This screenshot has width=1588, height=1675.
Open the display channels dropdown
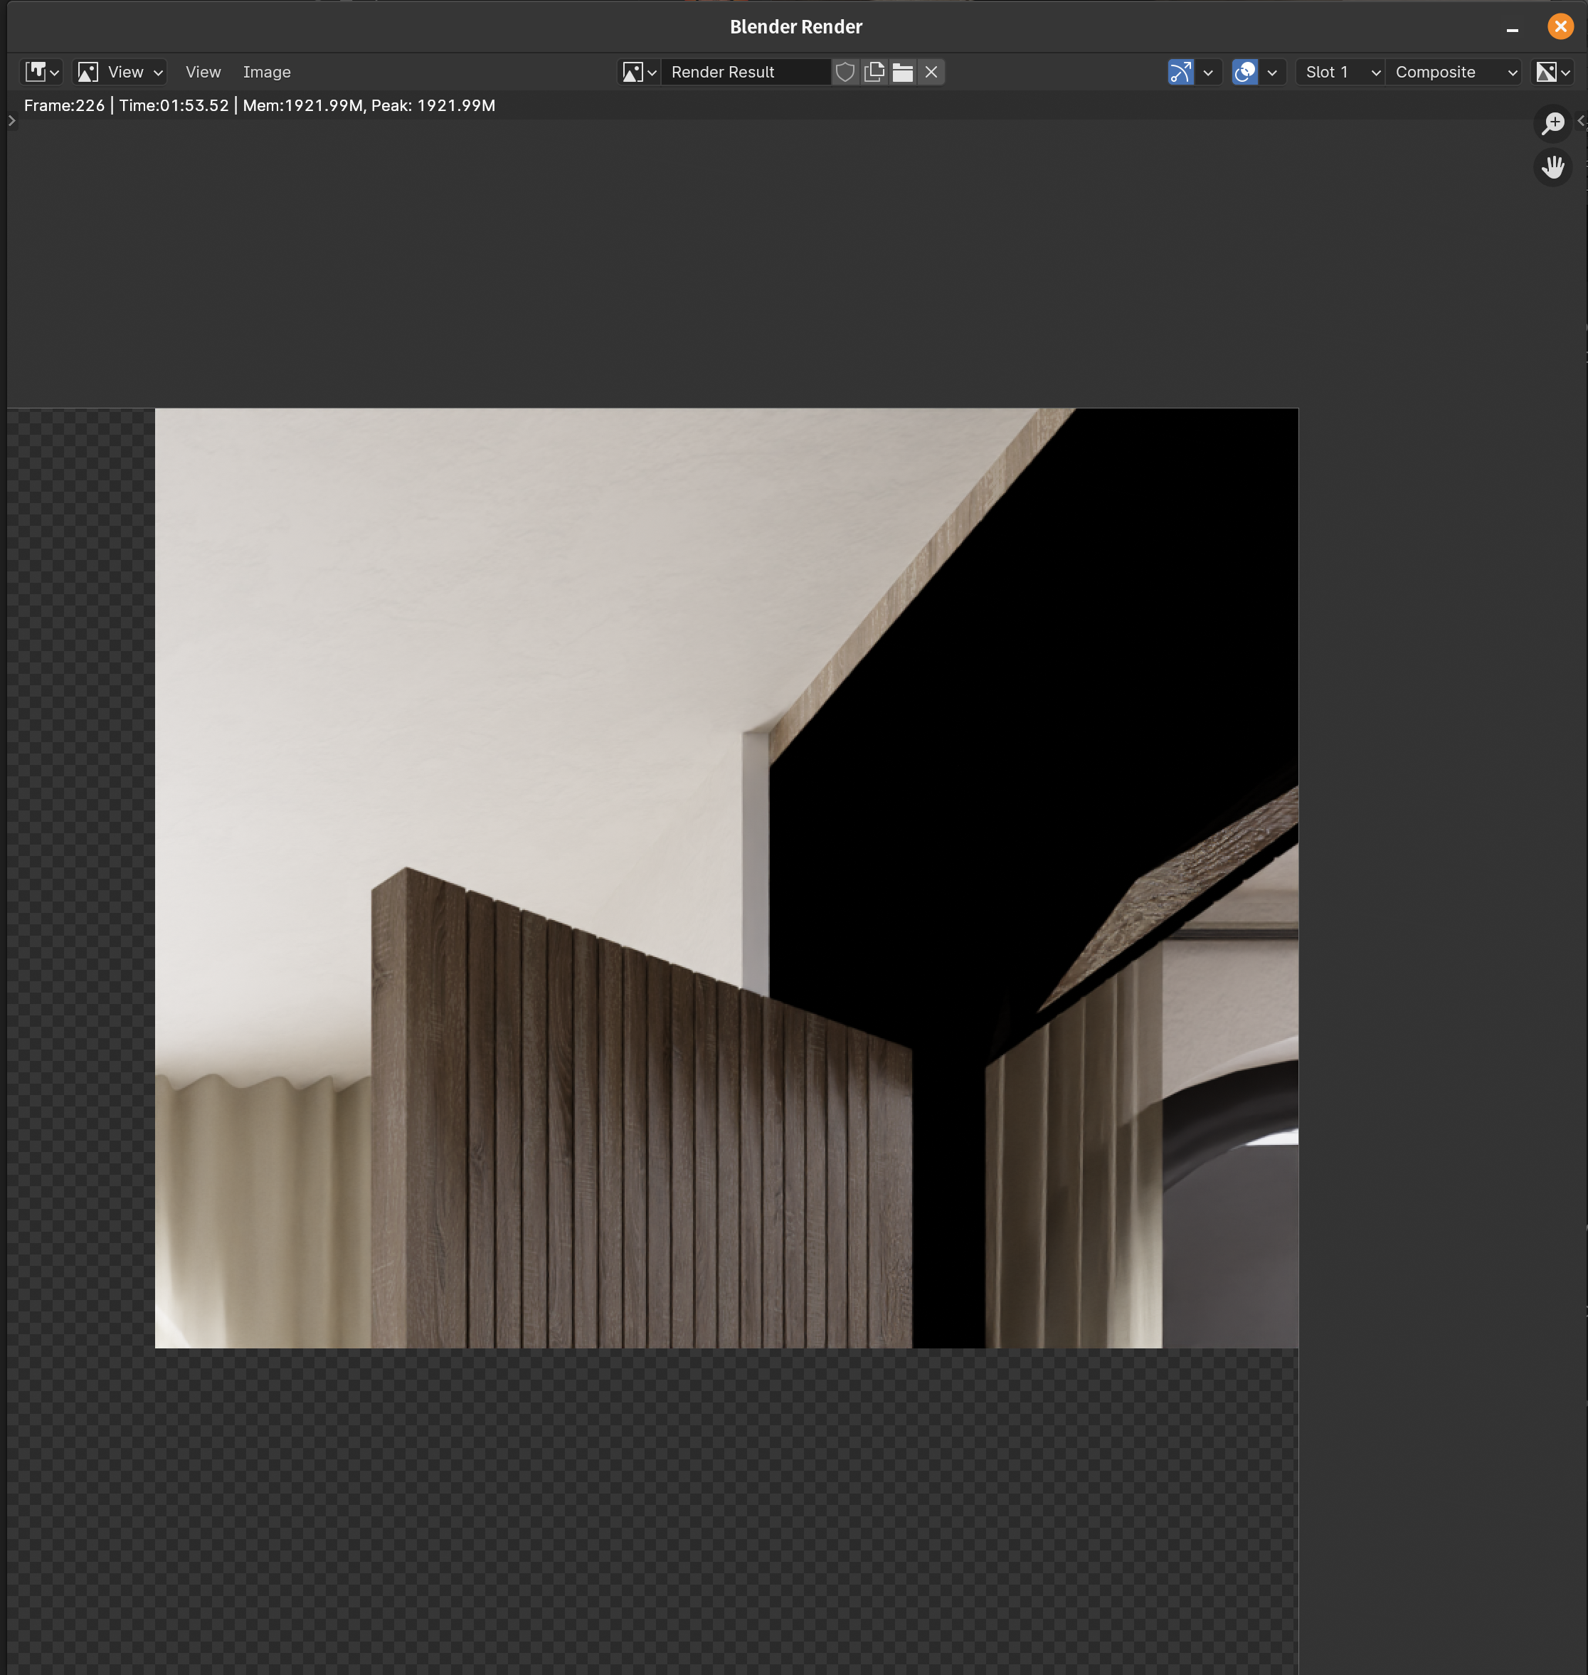tap(1552, 72)
